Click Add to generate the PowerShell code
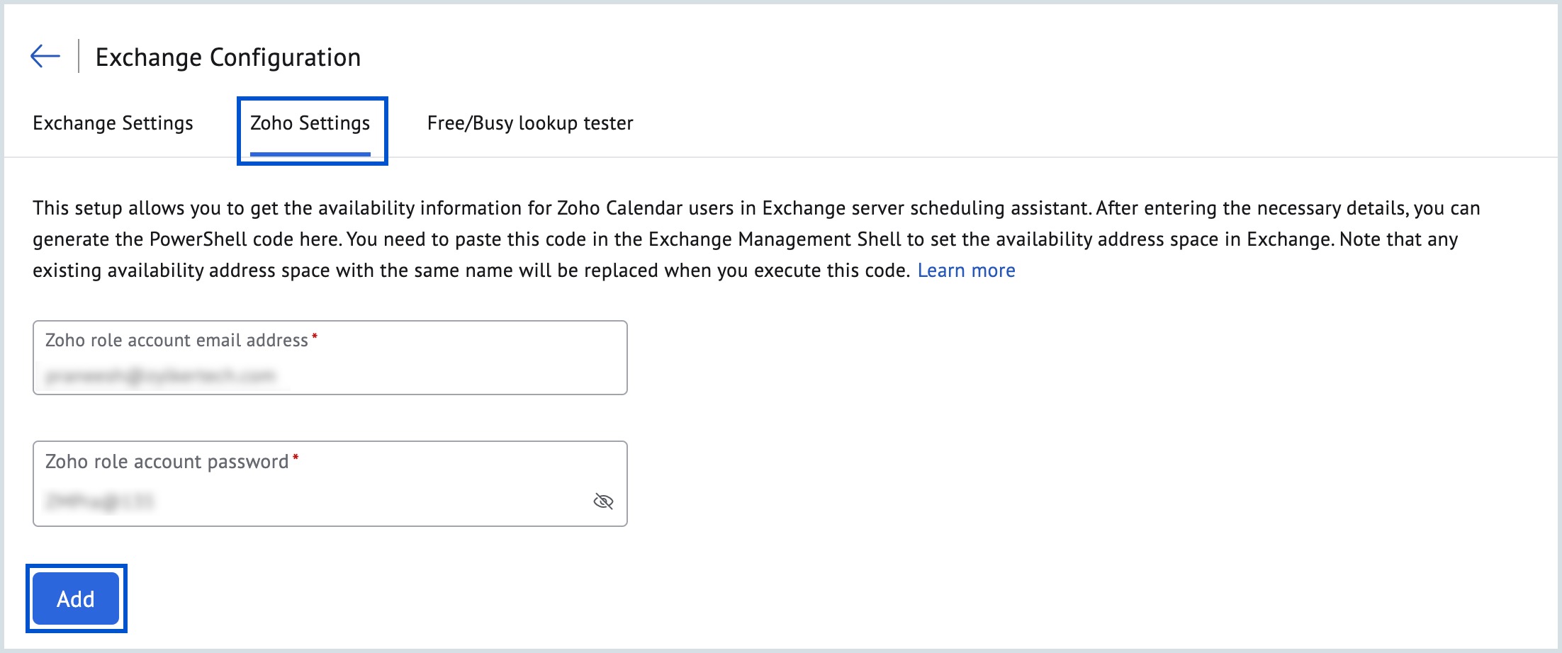 [75, 598]
